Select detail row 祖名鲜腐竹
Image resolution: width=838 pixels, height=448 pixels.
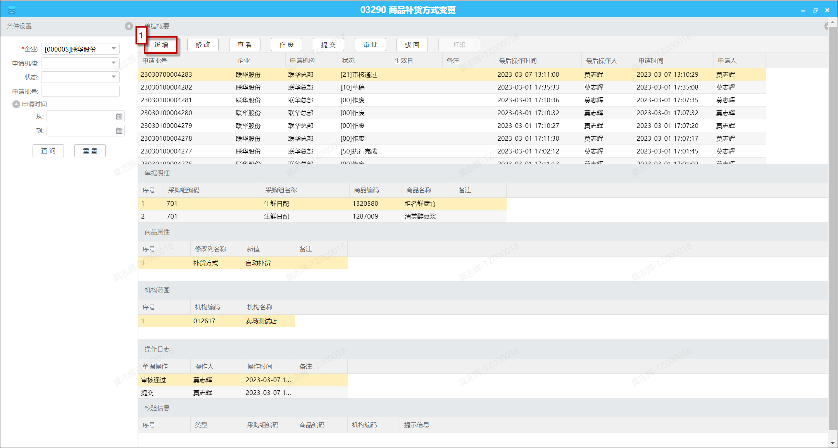click(x=322, y=203)
